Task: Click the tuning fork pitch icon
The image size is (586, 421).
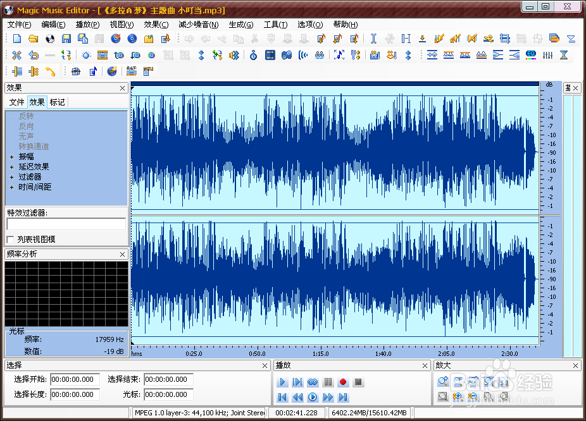Action: pos(356,55)
